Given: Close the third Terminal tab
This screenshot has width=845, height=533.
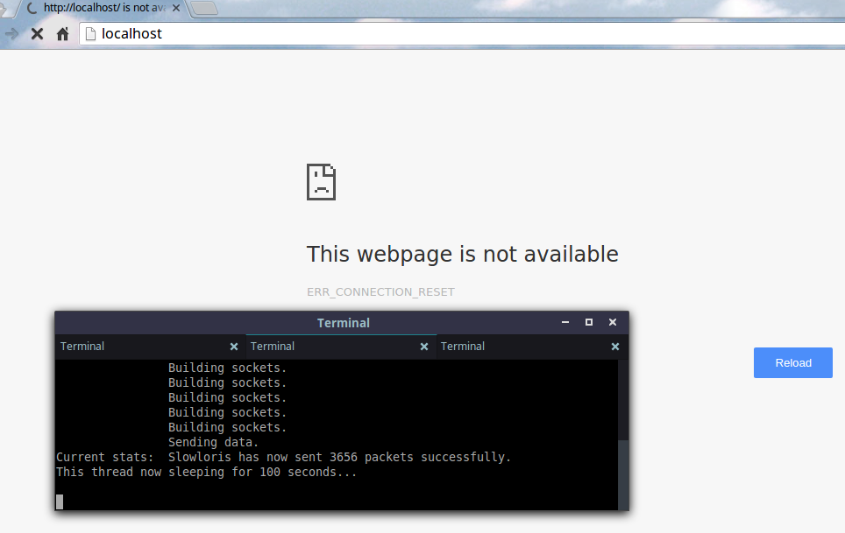Looking at the screenshot, I should point(614,347).
